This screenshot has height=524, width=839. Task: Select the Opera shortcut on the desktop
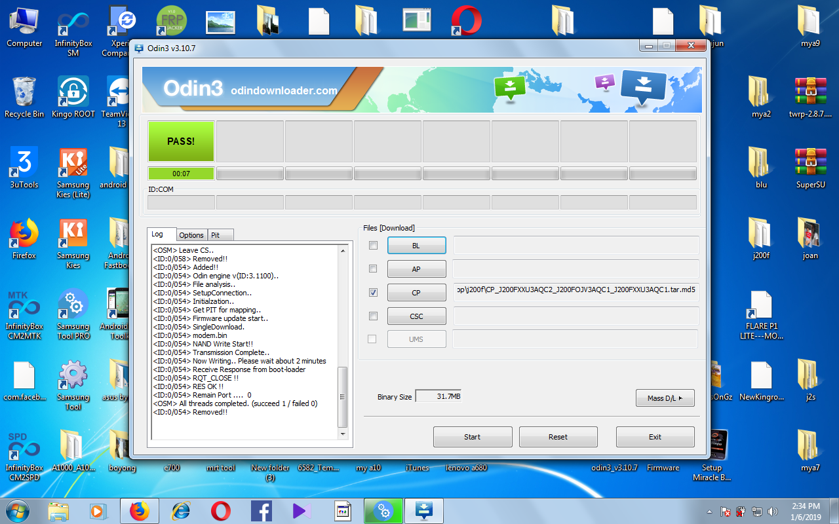click(467, 21)
